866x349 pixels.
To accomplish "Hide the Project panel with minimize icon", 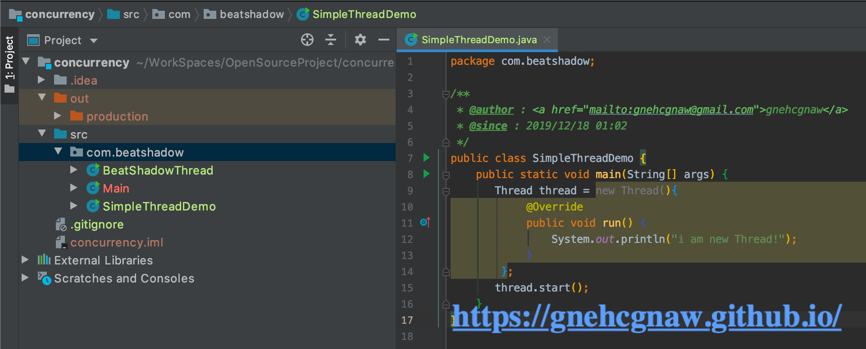I will (383, 40).
